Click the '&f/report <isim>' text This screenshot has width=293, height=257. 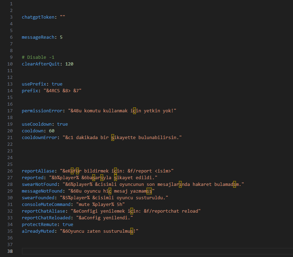(149, 171)
